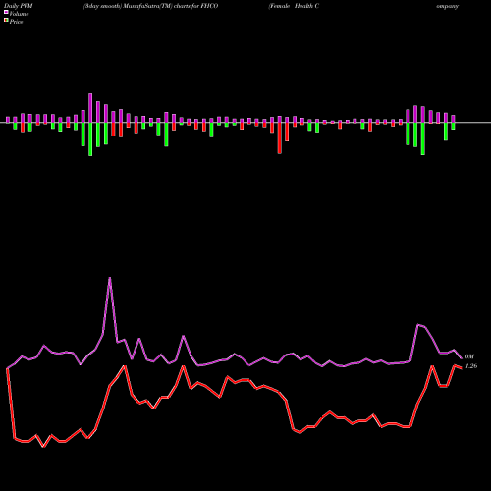Click the 'Female Health C' company name text
Viewport: 491px width, 491px height.
(294, 6)
